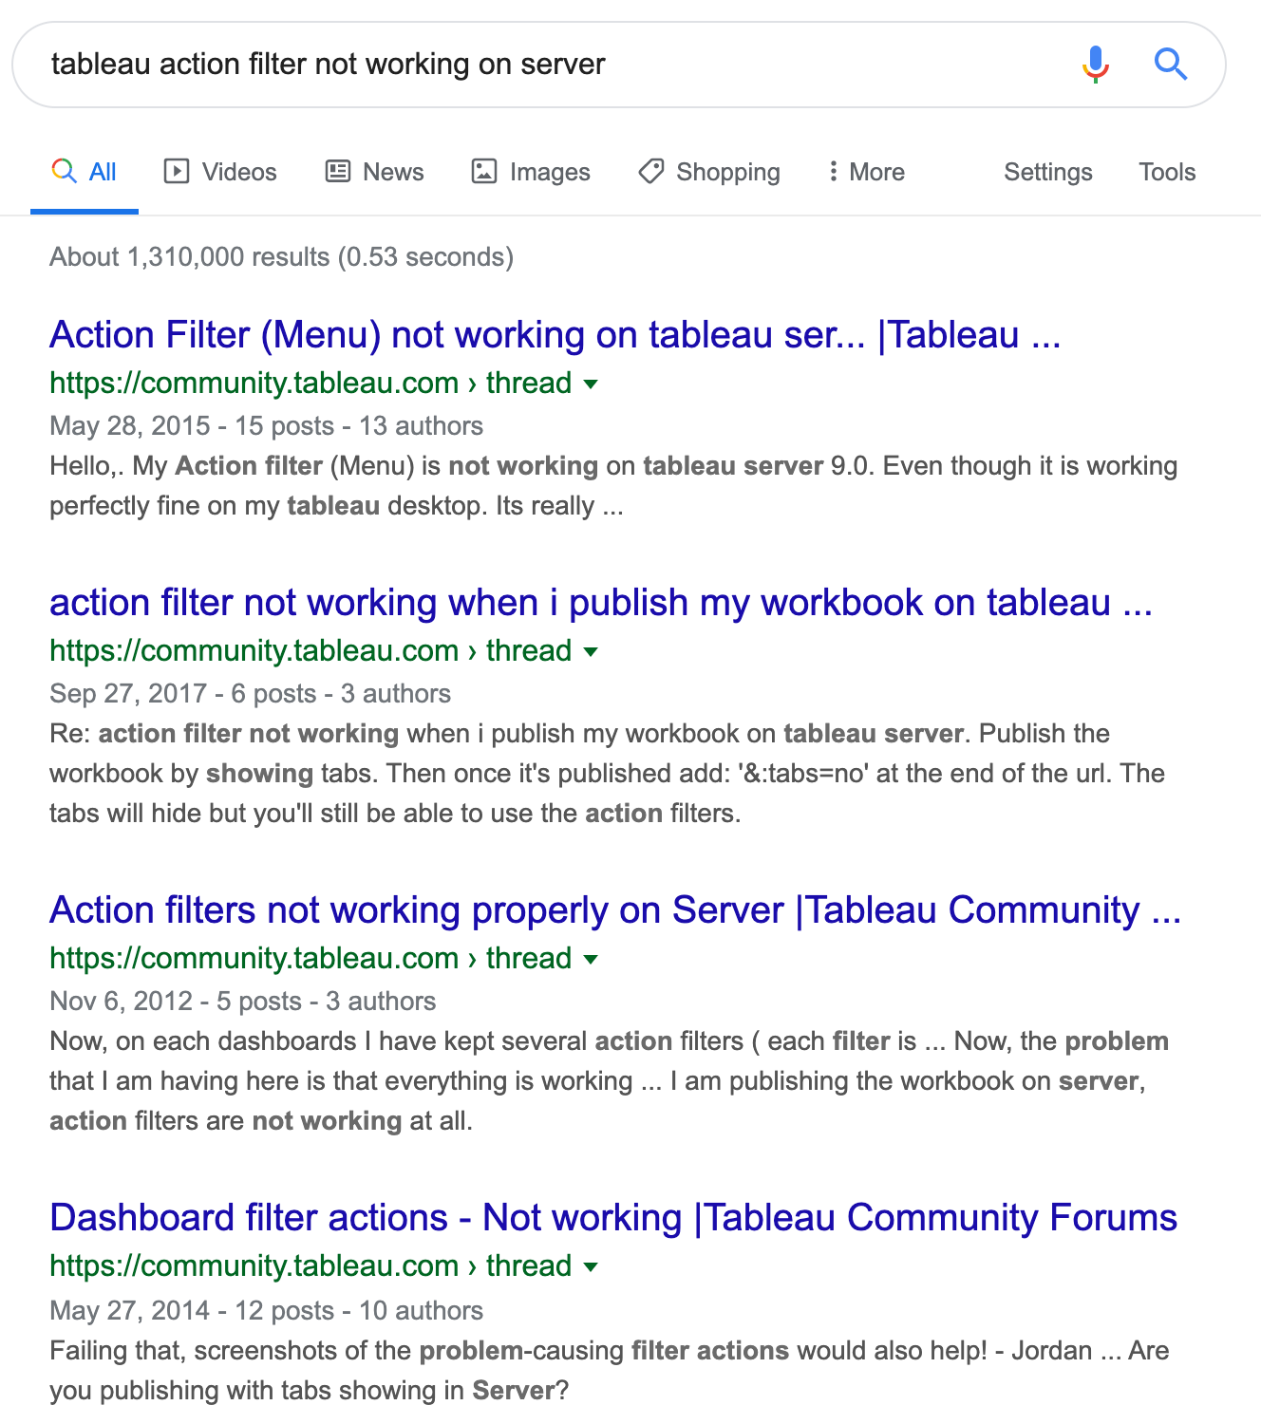Switch to the Images tab
The height and width of the screenshot is (1424, 1261).
pyautogui.click(x=531, y=172)
